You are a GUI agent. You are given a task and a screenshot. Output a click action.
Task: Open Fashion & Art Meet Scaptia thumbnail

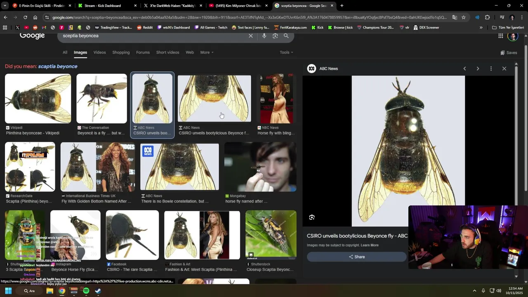(202, 235)
